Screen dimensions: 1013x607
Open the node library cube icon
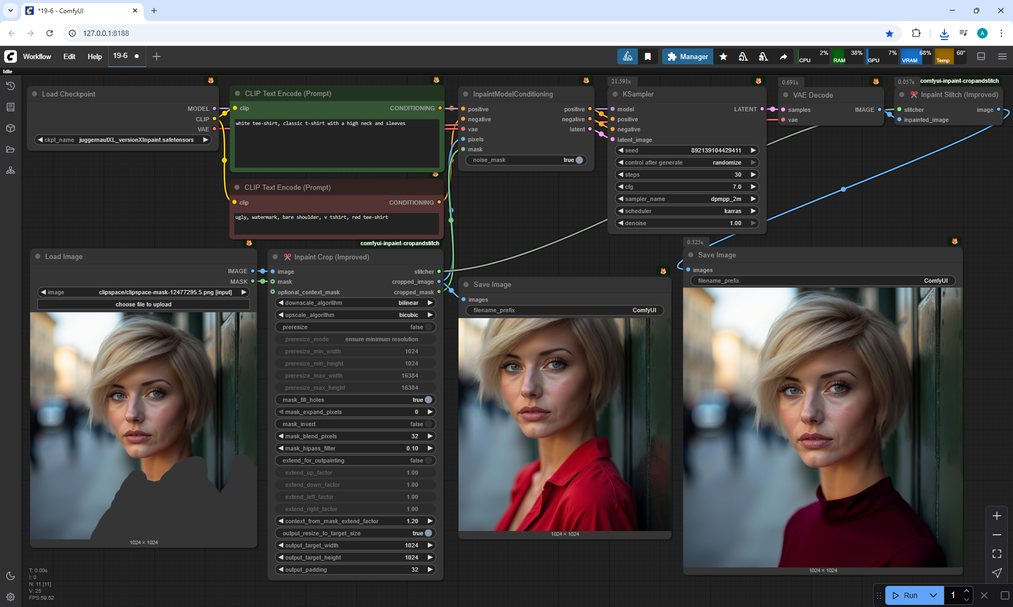(x=11, y=128)
